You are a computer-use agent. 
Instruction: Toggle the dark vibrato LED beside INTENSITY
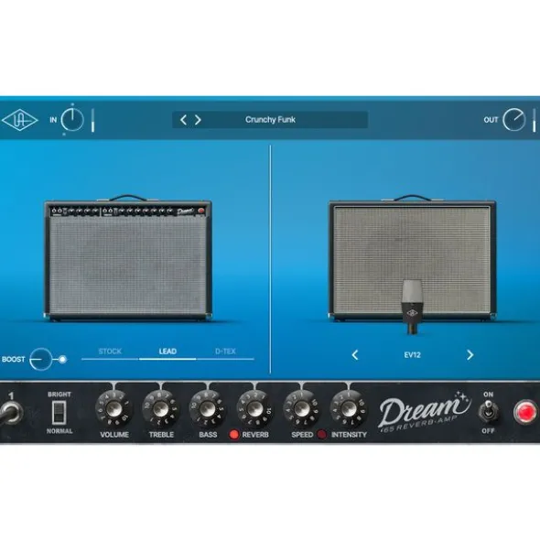click(x=321, y=435)
